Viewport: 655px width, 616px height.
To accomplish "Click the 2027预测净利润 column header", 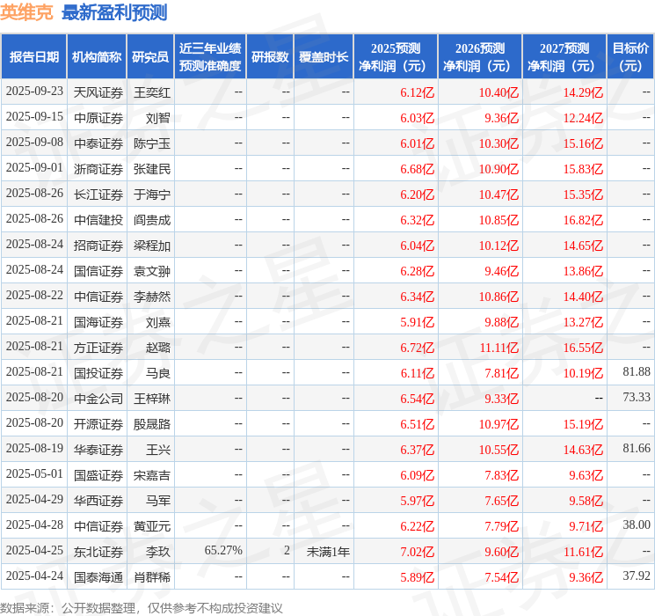I will [x=564, y=57].
